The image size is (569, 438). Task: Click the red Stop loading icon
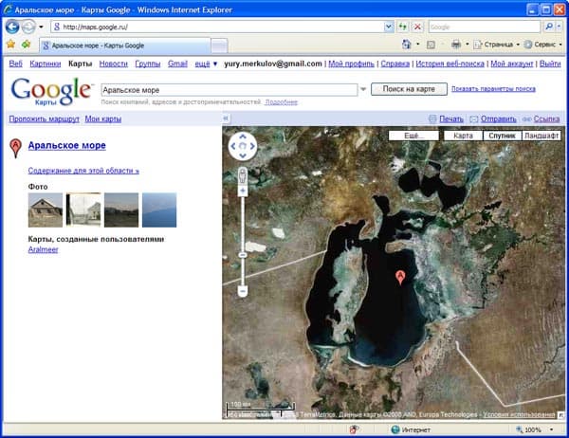[x=417, y=27]
